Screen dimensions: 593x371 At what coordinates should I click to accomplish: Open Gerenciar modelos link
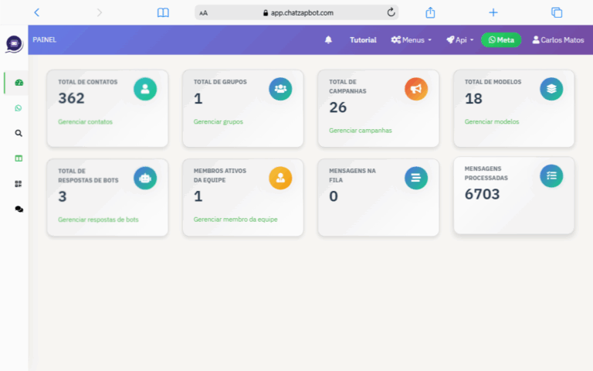[x=492, y=121]
